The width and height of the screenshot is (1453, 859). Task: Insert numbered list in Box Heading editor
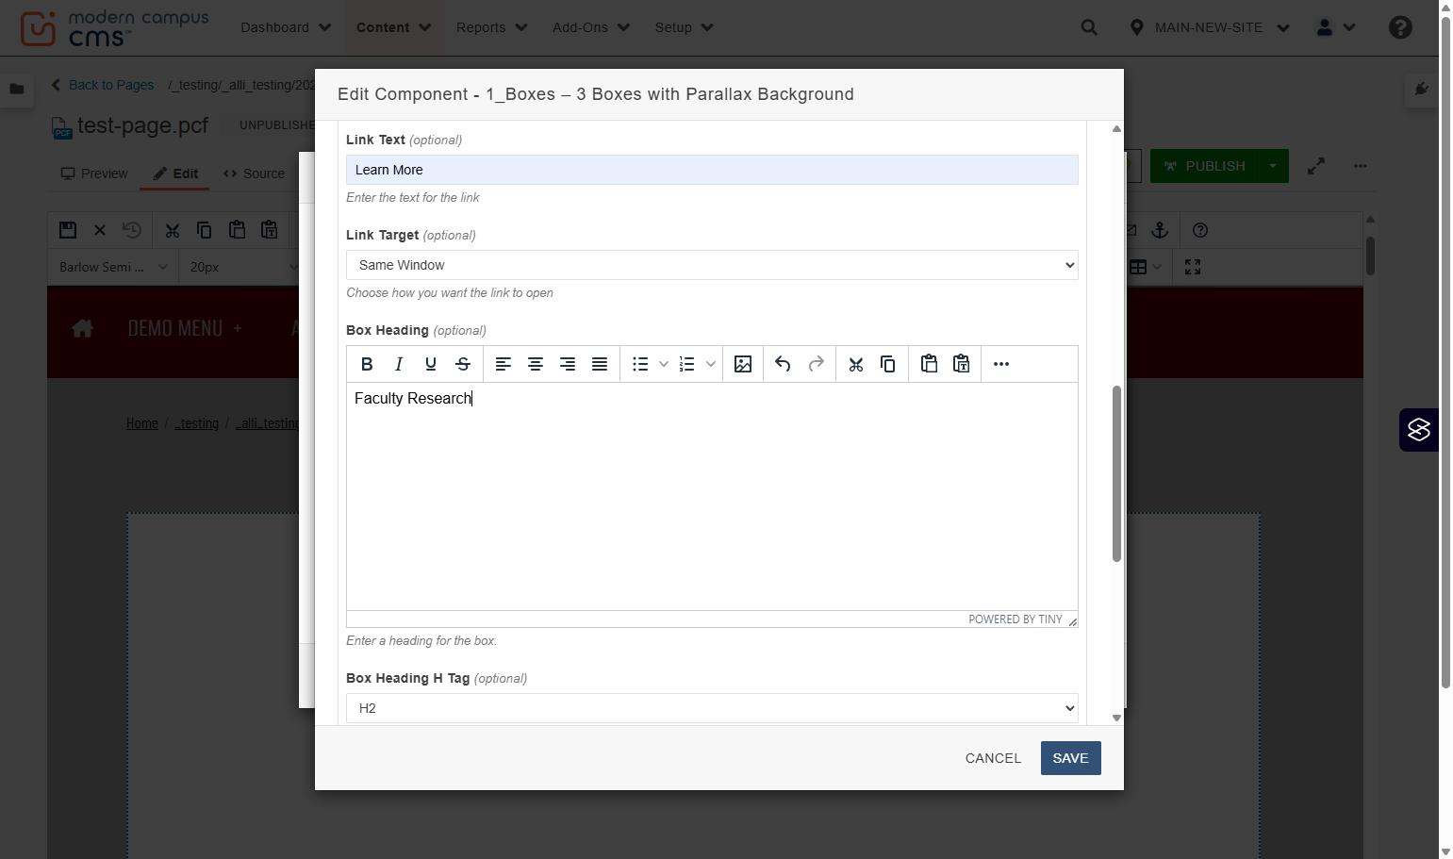click(687, 364)
